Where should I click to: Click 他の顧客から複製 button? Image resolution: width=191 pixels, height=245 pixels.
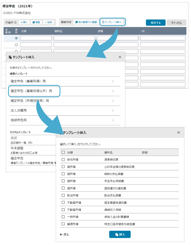86,22
